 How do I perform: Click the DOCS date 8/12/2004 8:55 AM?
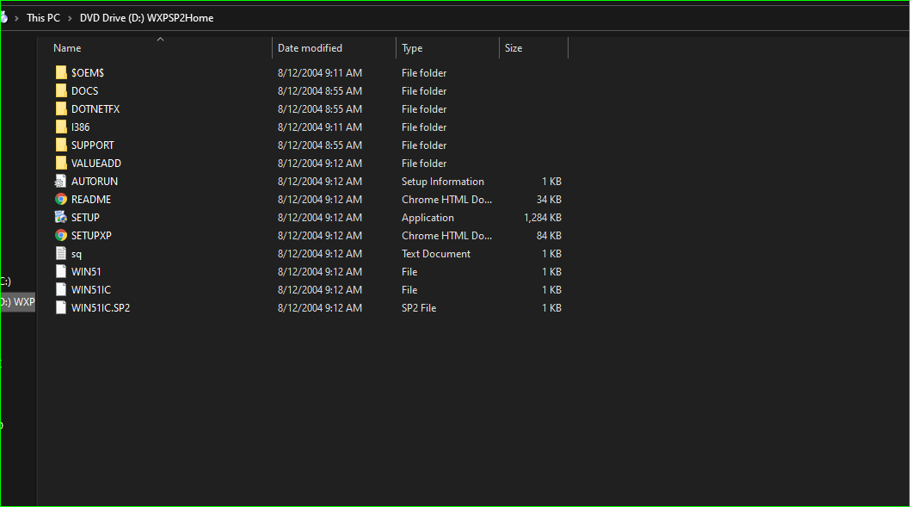(x=320, y=90)
